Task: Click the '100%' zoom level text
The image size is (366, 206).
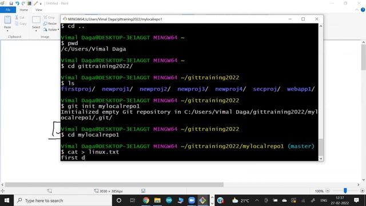Action: tap(319, 191)
